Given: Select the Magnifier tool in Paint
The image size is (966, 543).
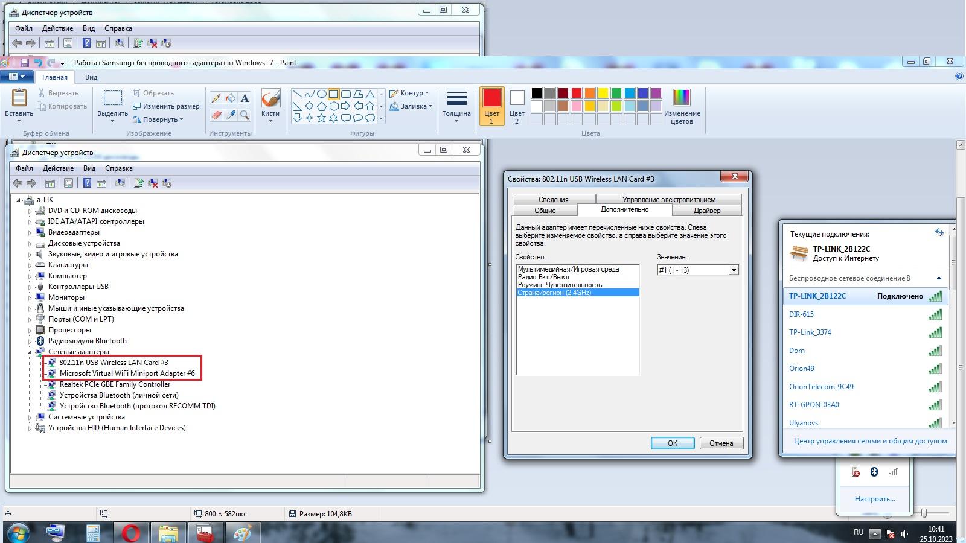Looking at the screenshot, I should coord(245,115).
